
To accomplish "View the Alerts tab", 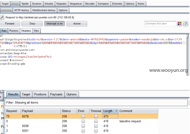I will tap(141, 4).
